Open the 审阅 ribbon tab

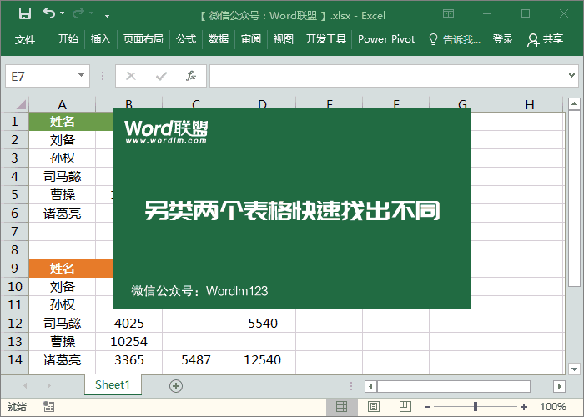(x=250, y=38)
